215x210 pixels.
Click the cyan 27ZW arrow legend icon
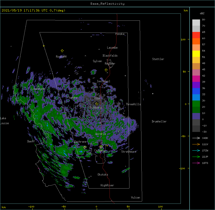(x=196, y=150)
